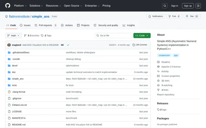Open the MANIFEST.in file
Screen dimensions: 206x128
click(x=19, y=118)
